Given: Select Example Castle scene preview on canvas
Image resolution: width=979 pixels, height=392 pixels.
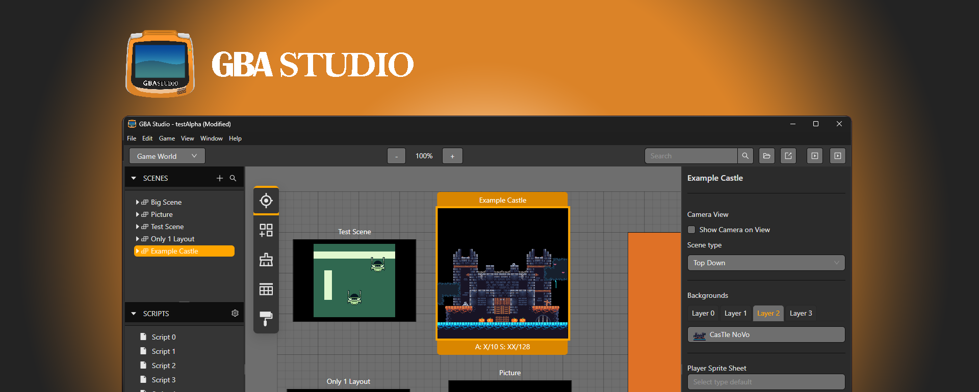Looking at the screenshot, I should [x=503, y=273].
